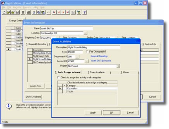
Task: Open the Project dropdown list
Action: tap(118, 66)
